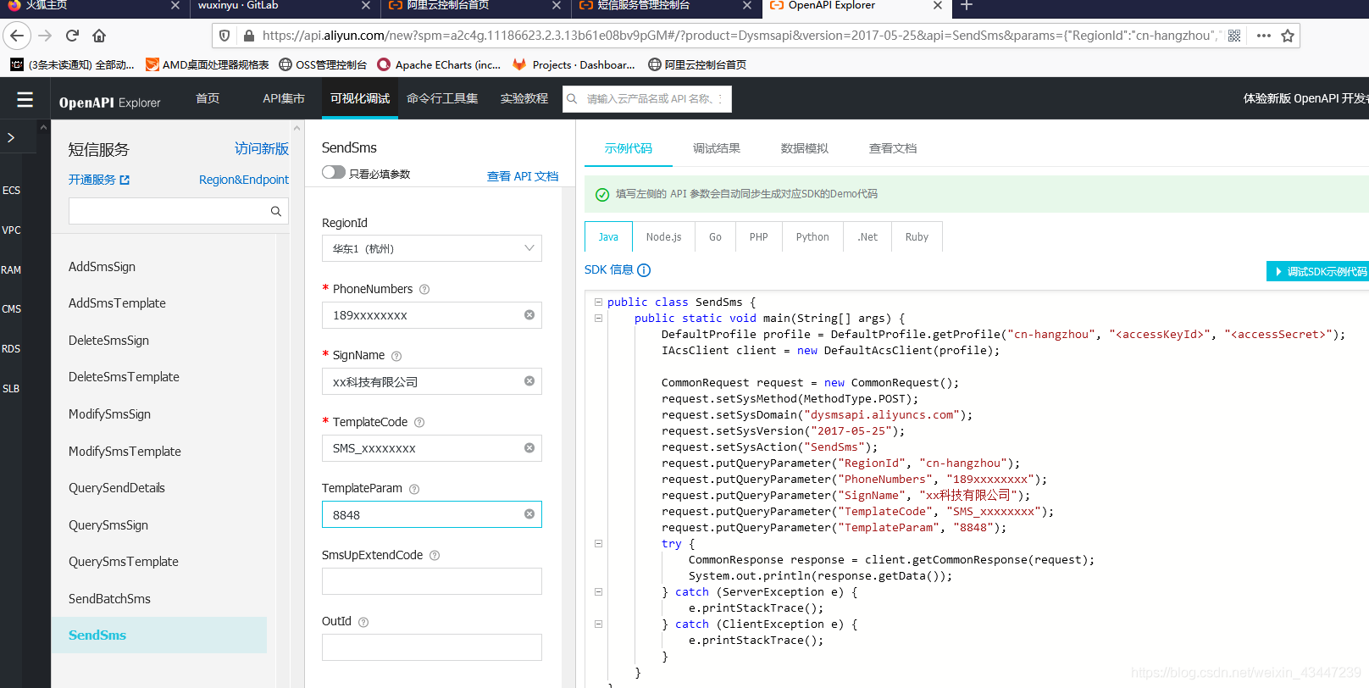
Task: Collapse the ServerException catch fold
Action: (598, 591)
